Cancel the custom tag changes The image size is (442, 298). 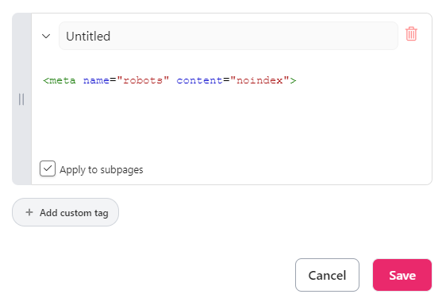pyautogui.click(x=327, y=275)
